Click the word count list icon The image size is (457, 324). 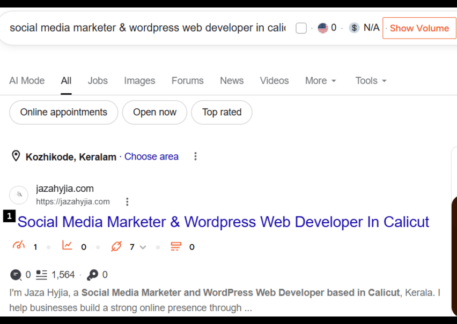[x=41, y=275]
